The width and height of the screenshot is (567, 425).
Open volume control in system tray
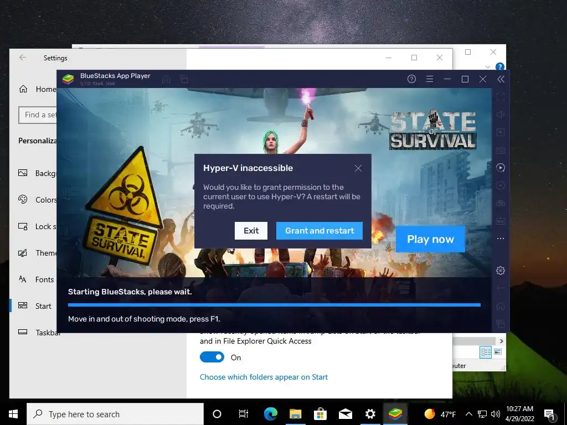coord(496,414)
